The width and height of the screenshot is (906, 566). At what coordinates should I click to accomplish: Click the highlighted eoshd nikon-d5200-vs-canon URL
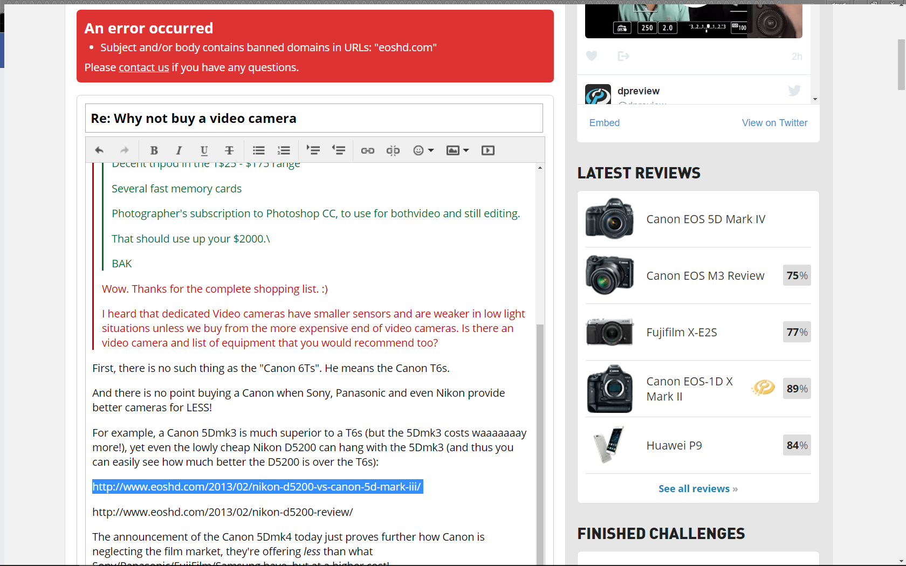[257, 487]
